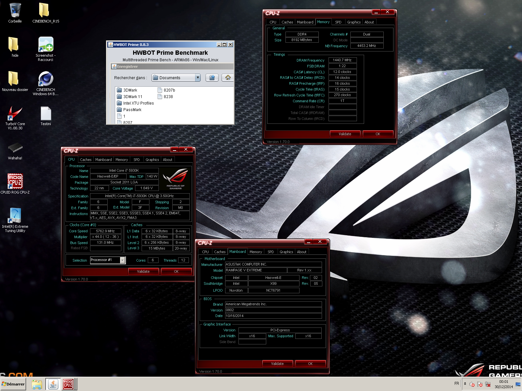The width and height of the screenshot is (522, 391).
Task: Click the Multiplier x 44.0 value
Action: [x=105, y=237]
